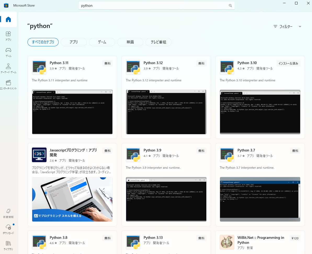This screenshot has width=312, height=254.
Task: Enable the テレビ番組 category filter
Action: click(x=158, y=42)
